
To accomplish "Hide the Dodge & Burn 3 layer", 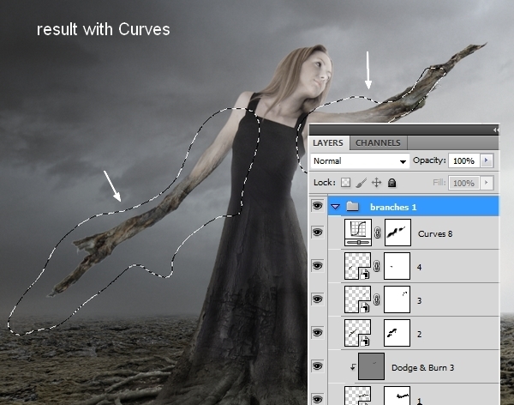I will click(319, 366).
